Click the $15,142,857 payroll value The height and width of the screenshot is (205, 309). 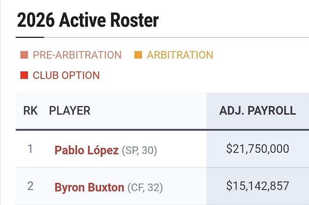point(257,186)
